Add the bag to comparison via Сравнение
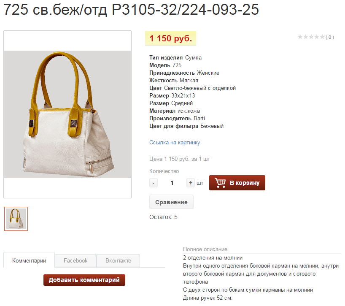345x306 pixels. click(x=171, y=202)
